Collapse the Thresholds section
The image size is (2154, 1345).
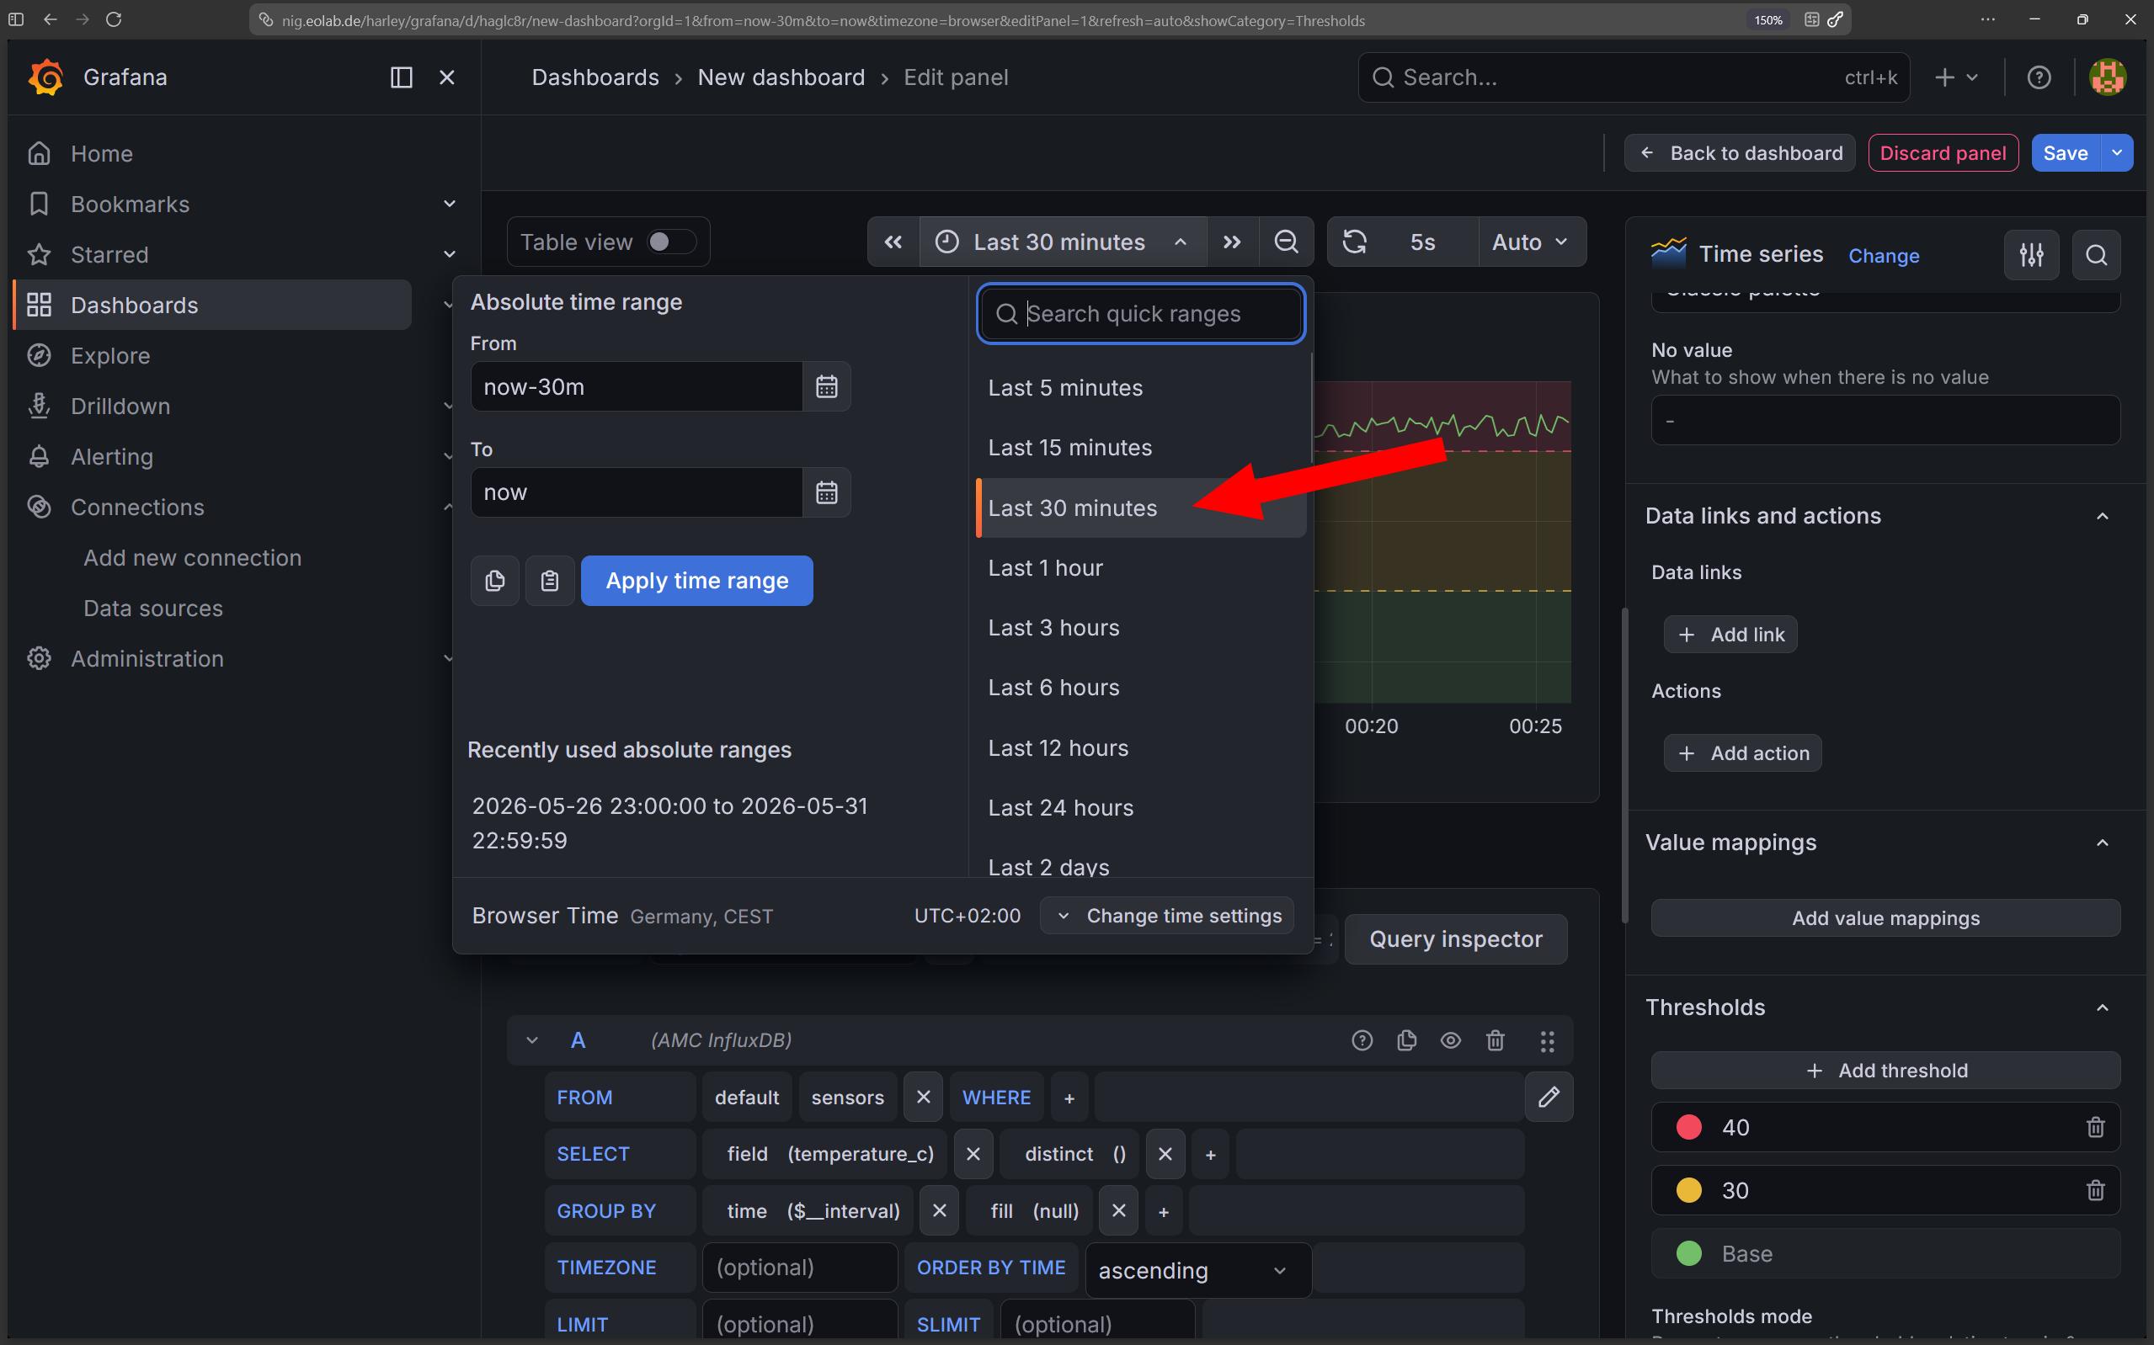(2103, 1007)
